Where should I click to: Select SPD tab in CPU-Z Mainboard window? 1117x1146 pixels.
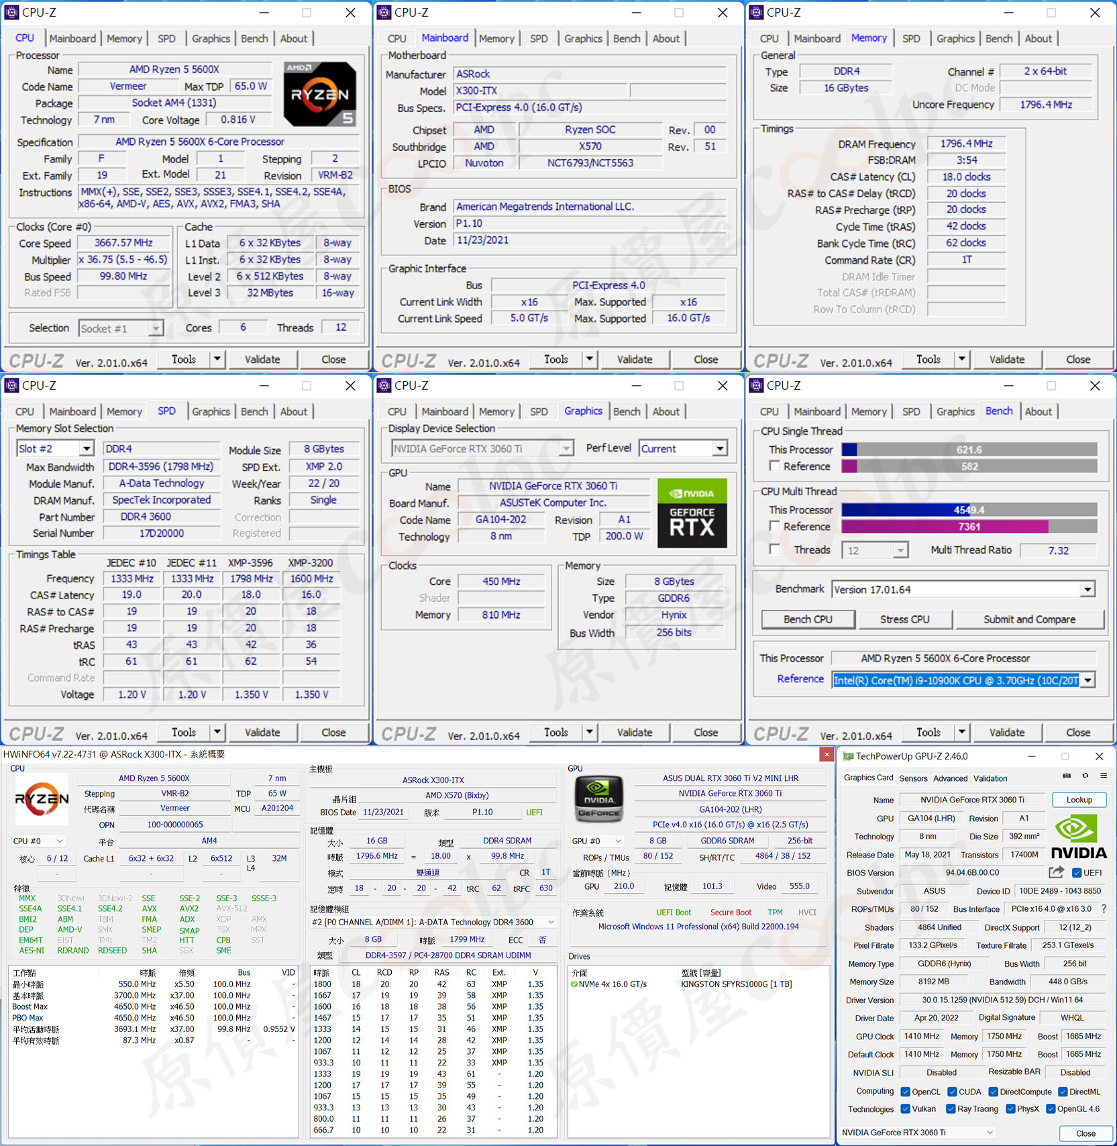(539, 38)
